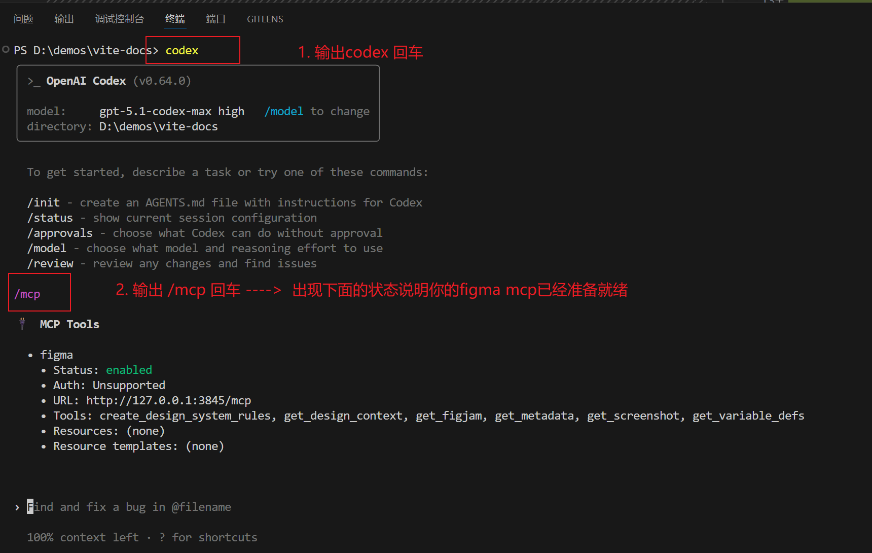The width and height of the screenshot is (872, 553).
Task: Open the figma MCP URL link
Action: tap(168, 401)
